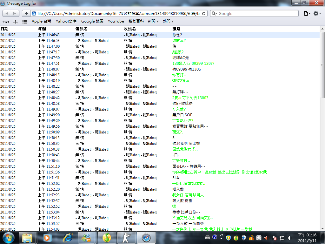Select message 2隻ac可平到去1300?
Image resolution: width=325 pixels, height=244 pixels.
(x=190, y=98)
